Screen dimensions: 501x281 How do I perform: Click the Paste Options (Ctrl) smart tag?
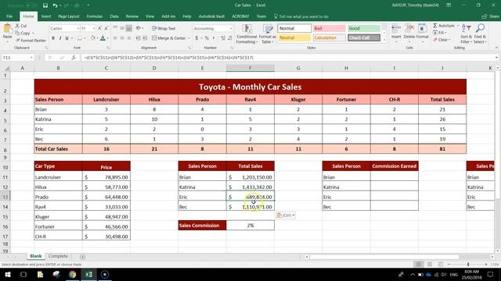[285, 215]
